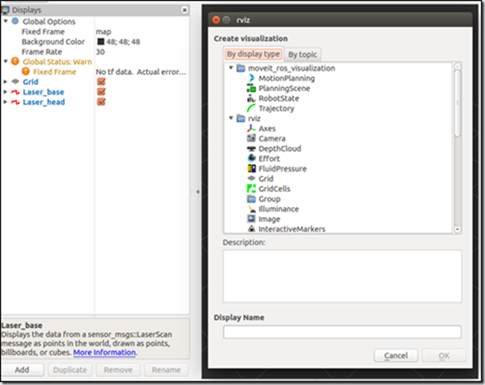Select the Grid icon in visualization list
Viewport: 485px width, 385px height.
[x=251, y=179]
